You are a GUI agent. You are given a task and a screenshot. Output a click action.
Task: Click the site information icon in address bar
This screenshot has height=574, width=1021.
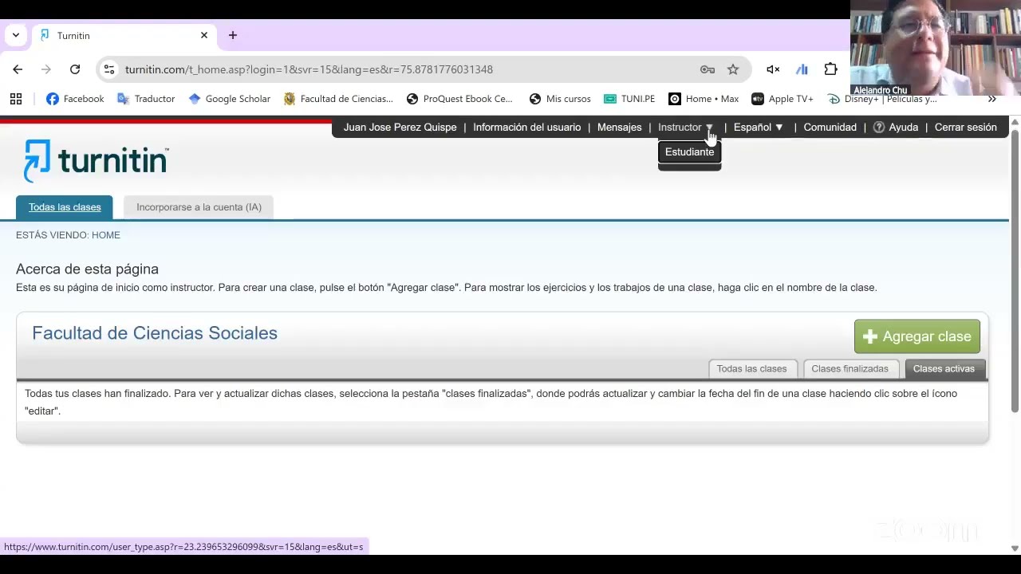point(109,69)
